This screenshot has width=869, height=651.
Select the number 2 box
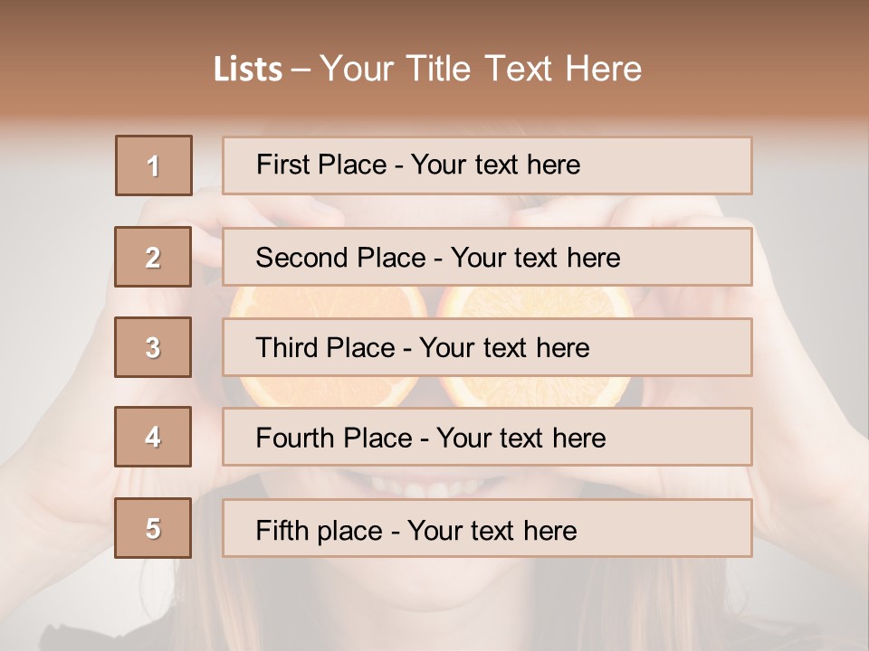pos(153,257)
